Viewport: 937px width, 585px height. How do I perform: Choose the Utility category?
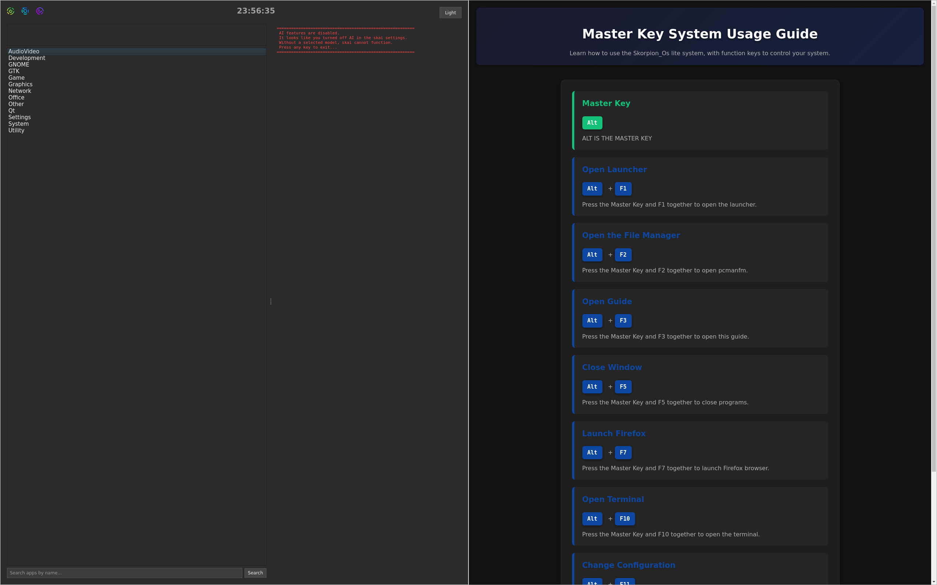(x=136, y=131)
